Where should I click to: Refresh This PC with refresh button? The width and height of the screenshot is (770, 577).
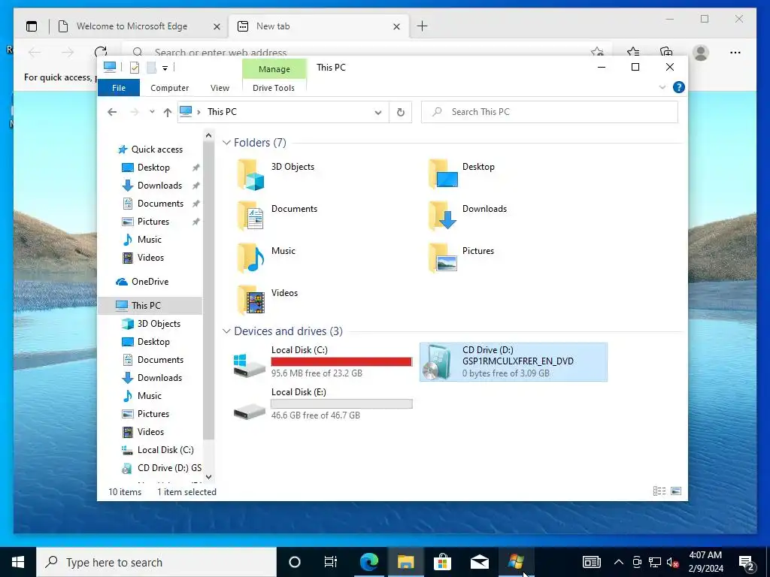[x=401, y=113]
